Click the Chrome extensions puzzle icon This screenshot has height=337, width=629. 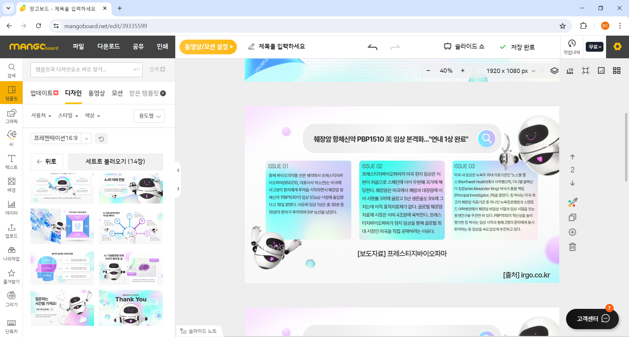click(583, 26)
